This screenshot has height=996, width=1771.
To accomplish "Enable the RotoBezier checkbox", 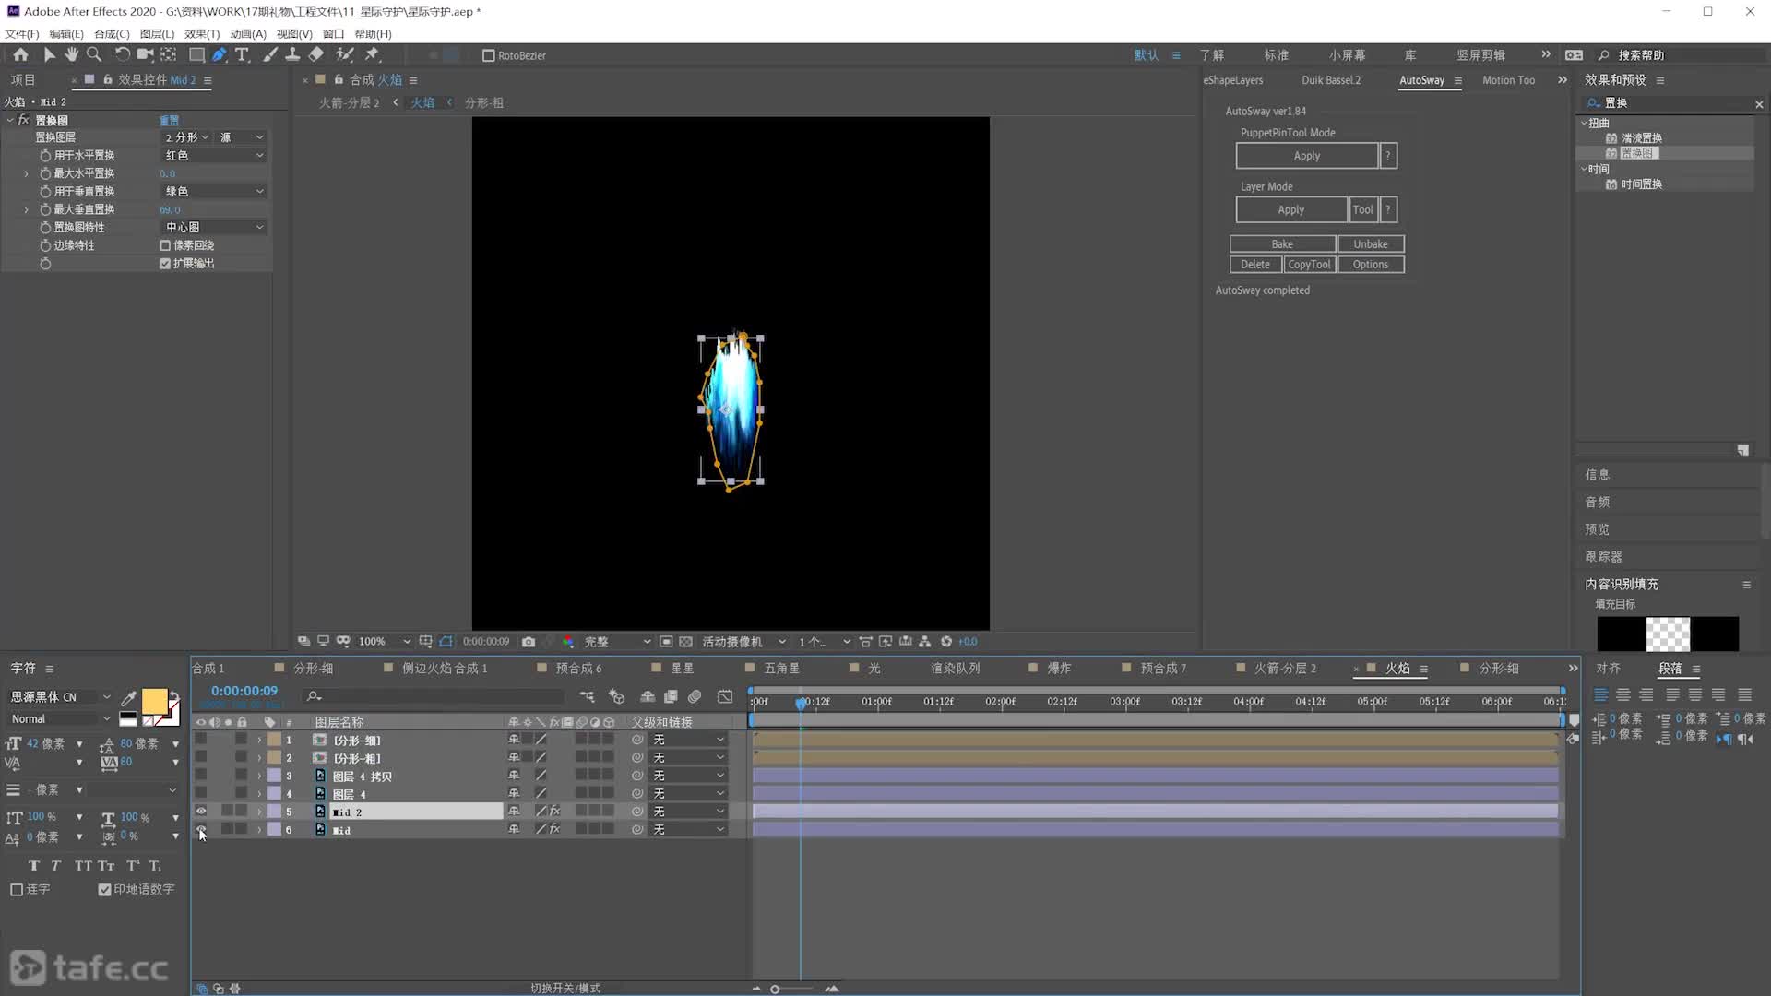I will point(489,55).
